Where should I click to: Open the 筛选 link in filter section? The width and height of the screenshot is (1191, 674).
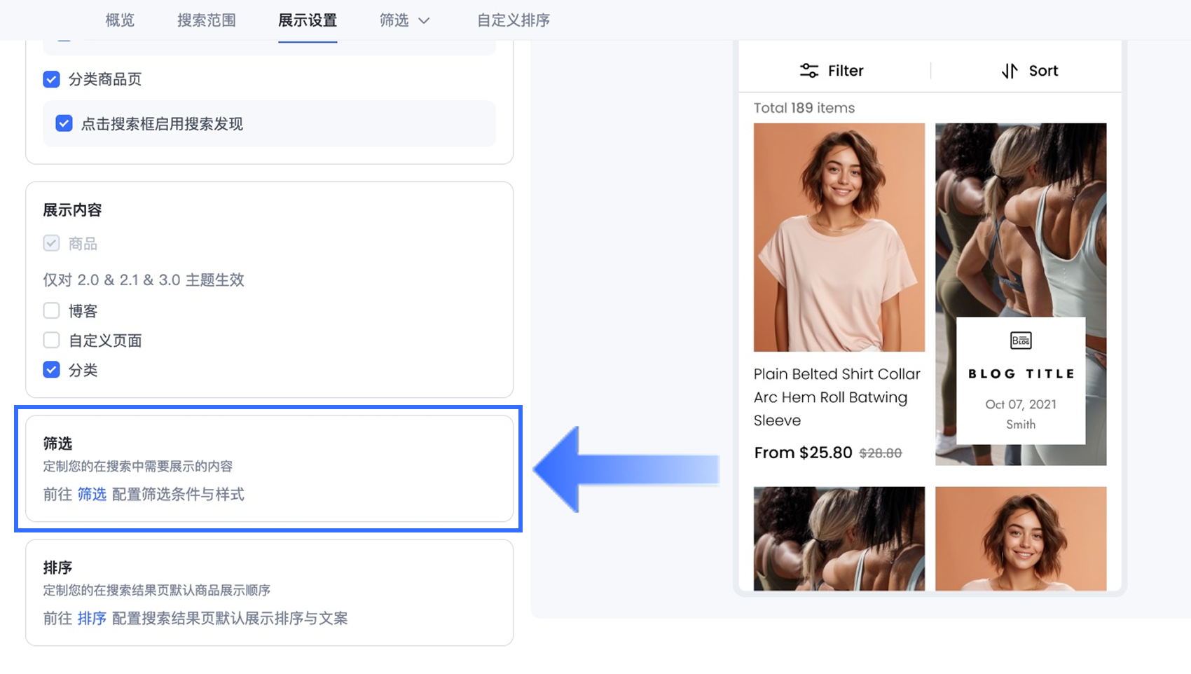coord(92,495)
